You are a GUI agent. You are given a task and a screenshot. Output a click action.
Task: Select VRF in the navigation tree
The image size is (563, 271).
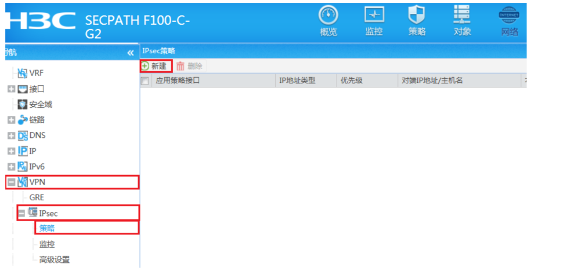[x=36, y=74]
